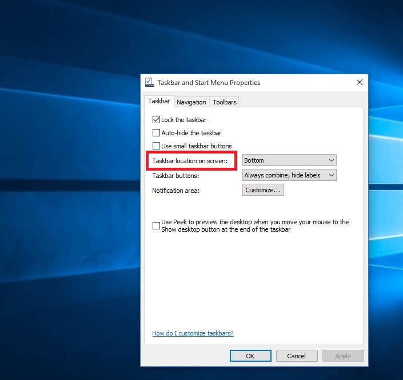The height and width of the screenshot is (380, 403).
Task: Click the Taskbar buttons label text
Action: tap(175, 176)
